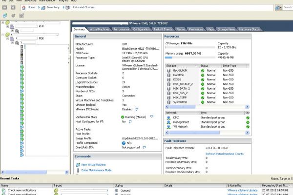Open the Storage Views tab
The image size is (293, 195).
(227, 29)
